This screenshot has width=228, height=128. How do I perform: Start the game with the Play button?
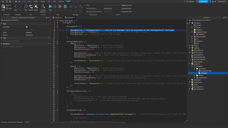pos(51,6)
